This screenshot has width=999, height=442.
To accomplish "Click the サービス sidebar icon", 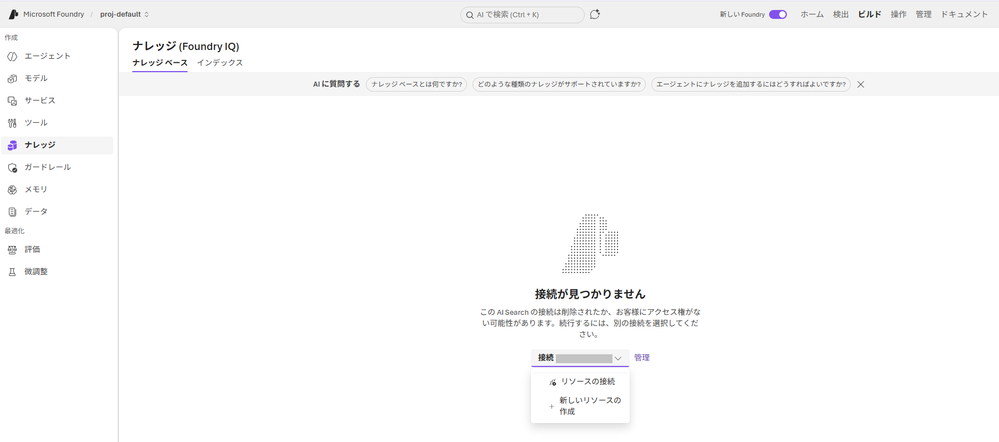I will [x=12, y=101].
